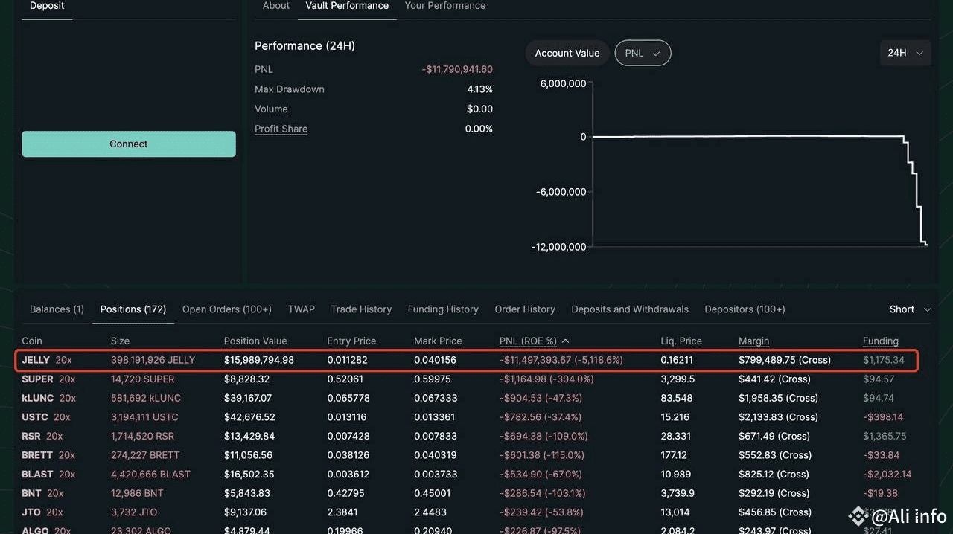953x534 pixels.
Task: Open the Balances (1) tab
Action: coord(57,309)
